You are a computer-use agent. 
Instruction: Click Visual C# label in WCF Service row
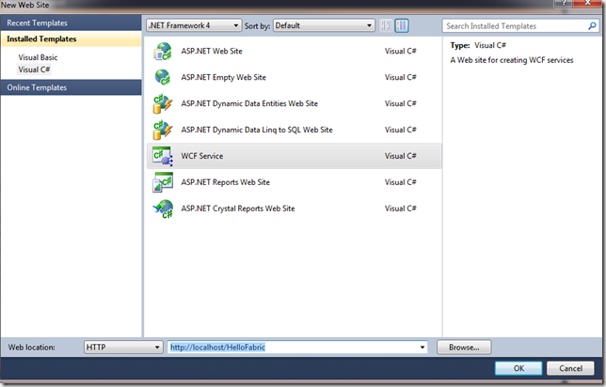pyautogui.click(x=401, y=156)
